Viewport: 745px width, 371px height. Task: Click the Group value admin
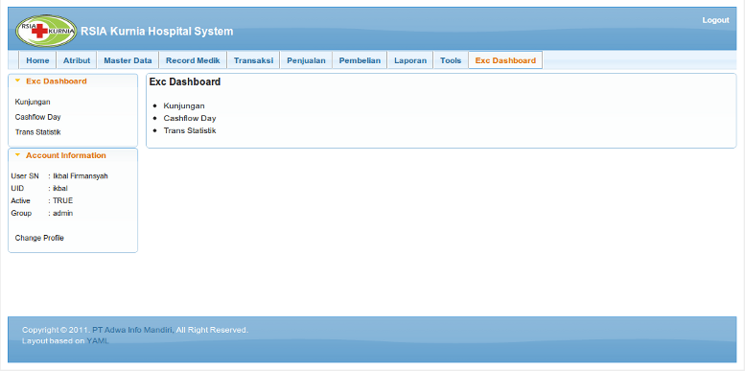[62, 213]
